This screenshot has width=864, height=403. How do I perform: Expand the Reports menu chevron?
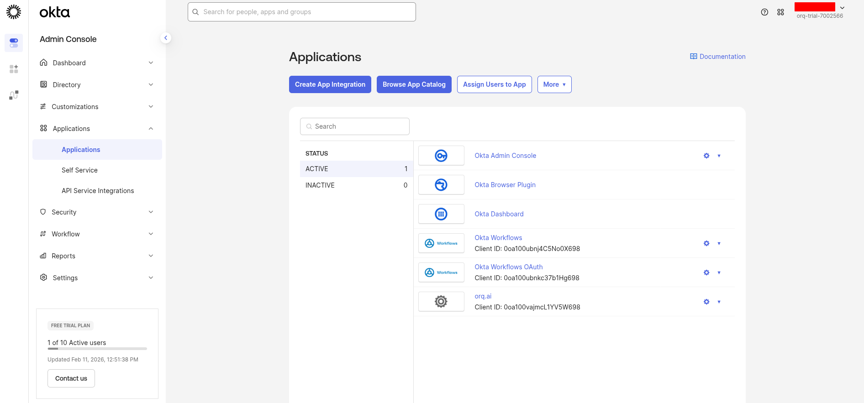pyautogui.click(x=151, y=256)
